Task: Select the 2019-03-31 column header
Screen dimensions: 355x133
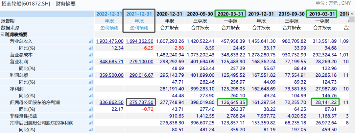Action: pyautogui.click(x=321, y=14)
